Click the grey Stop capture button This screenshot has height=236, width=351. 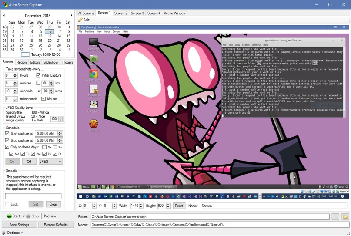click(33, 216)
